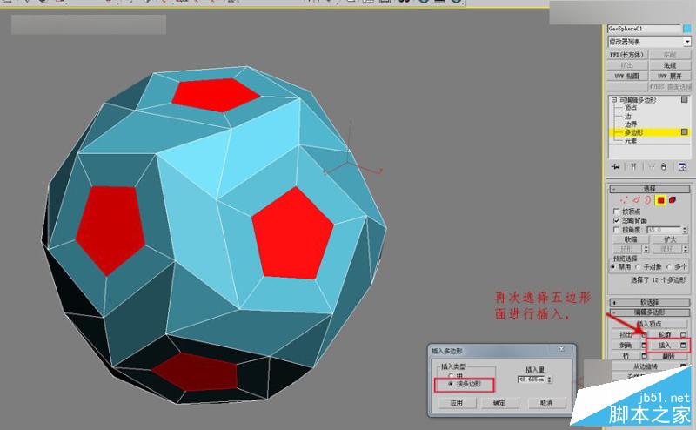The width and height of the screenshot is (696, 430).
Task: Collapse the 编辑多边形 rollout
Action: coord(649,312)
